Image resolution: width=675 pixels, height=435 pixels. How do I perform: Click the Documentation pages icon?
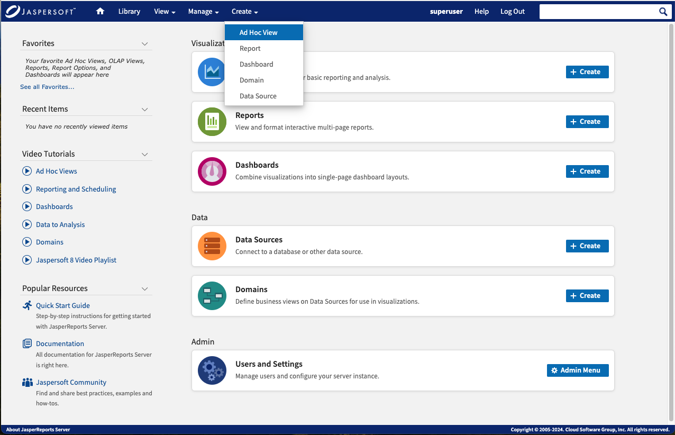coord(27,343)
